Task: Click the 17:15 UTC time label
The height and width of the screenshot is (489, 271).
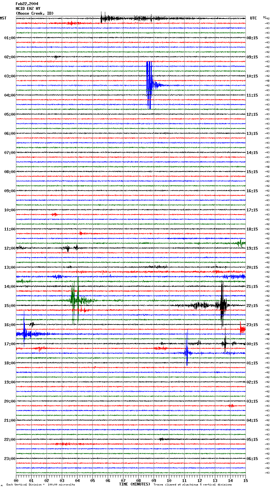Action: tap(252, 210)
